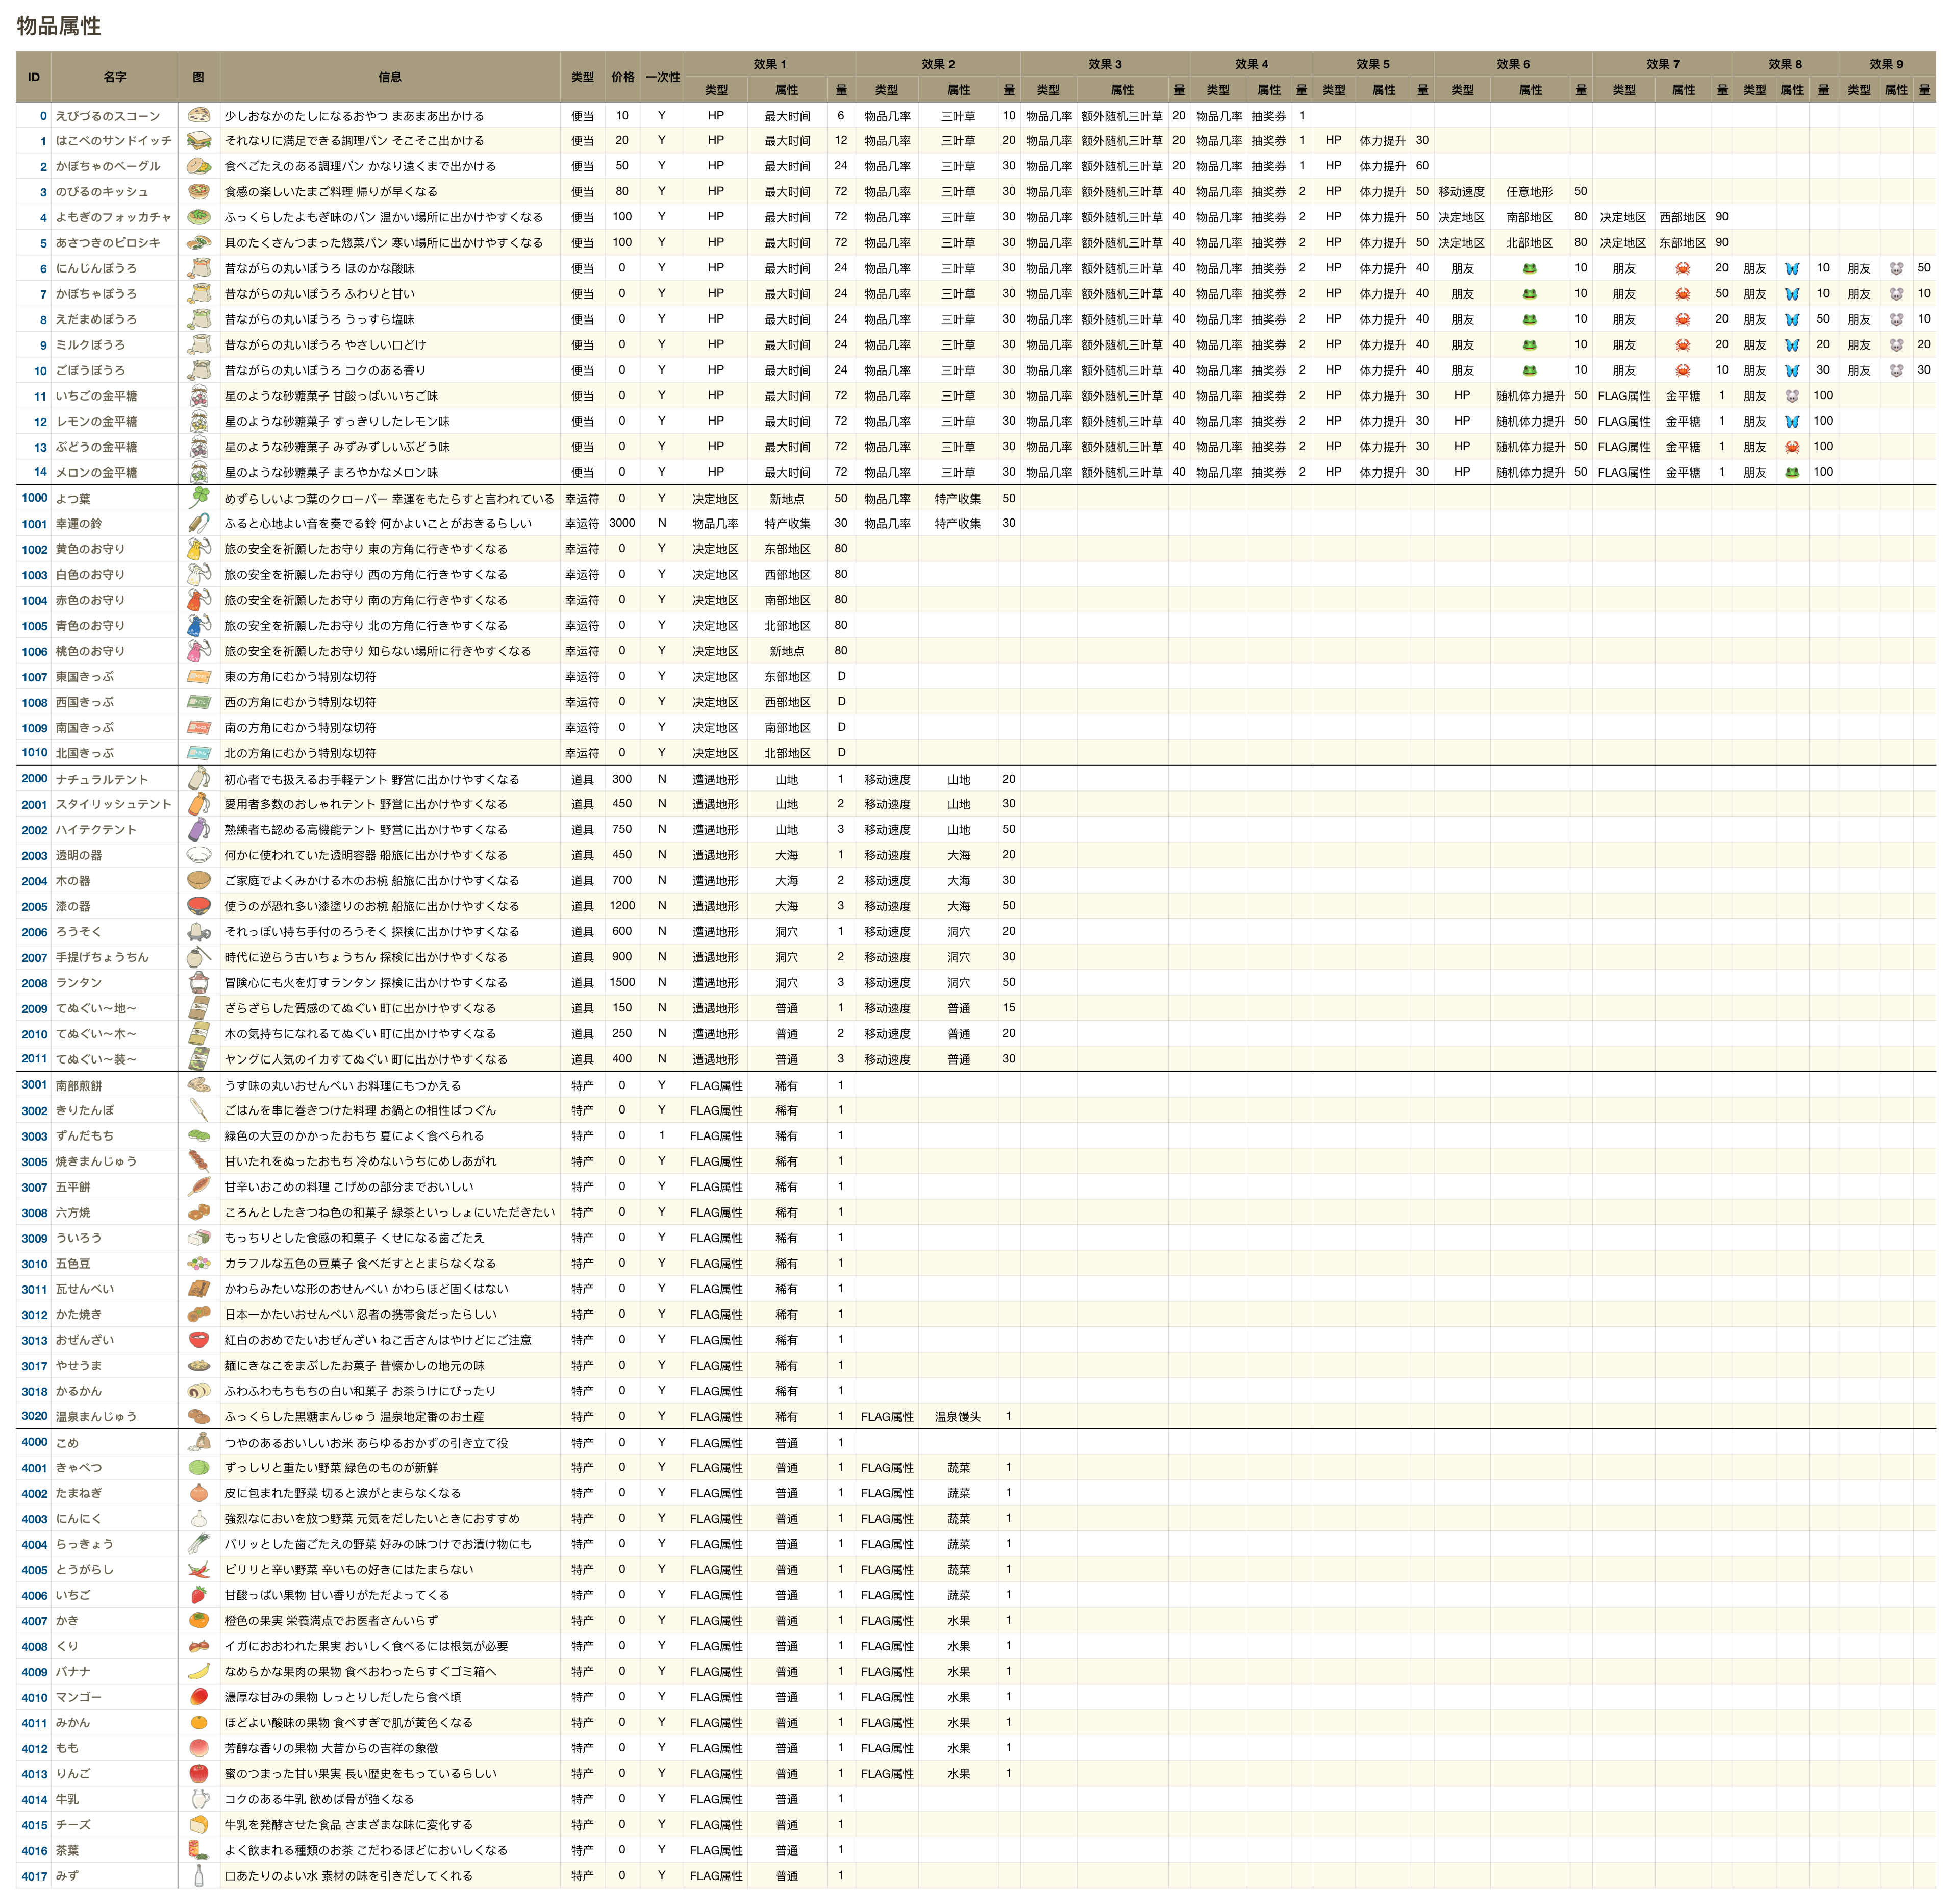Screen dimensions: 1952x1904
Task: Click the butterfly icon in レモンの金平糖 row
Action: (x=1791, y=421)
